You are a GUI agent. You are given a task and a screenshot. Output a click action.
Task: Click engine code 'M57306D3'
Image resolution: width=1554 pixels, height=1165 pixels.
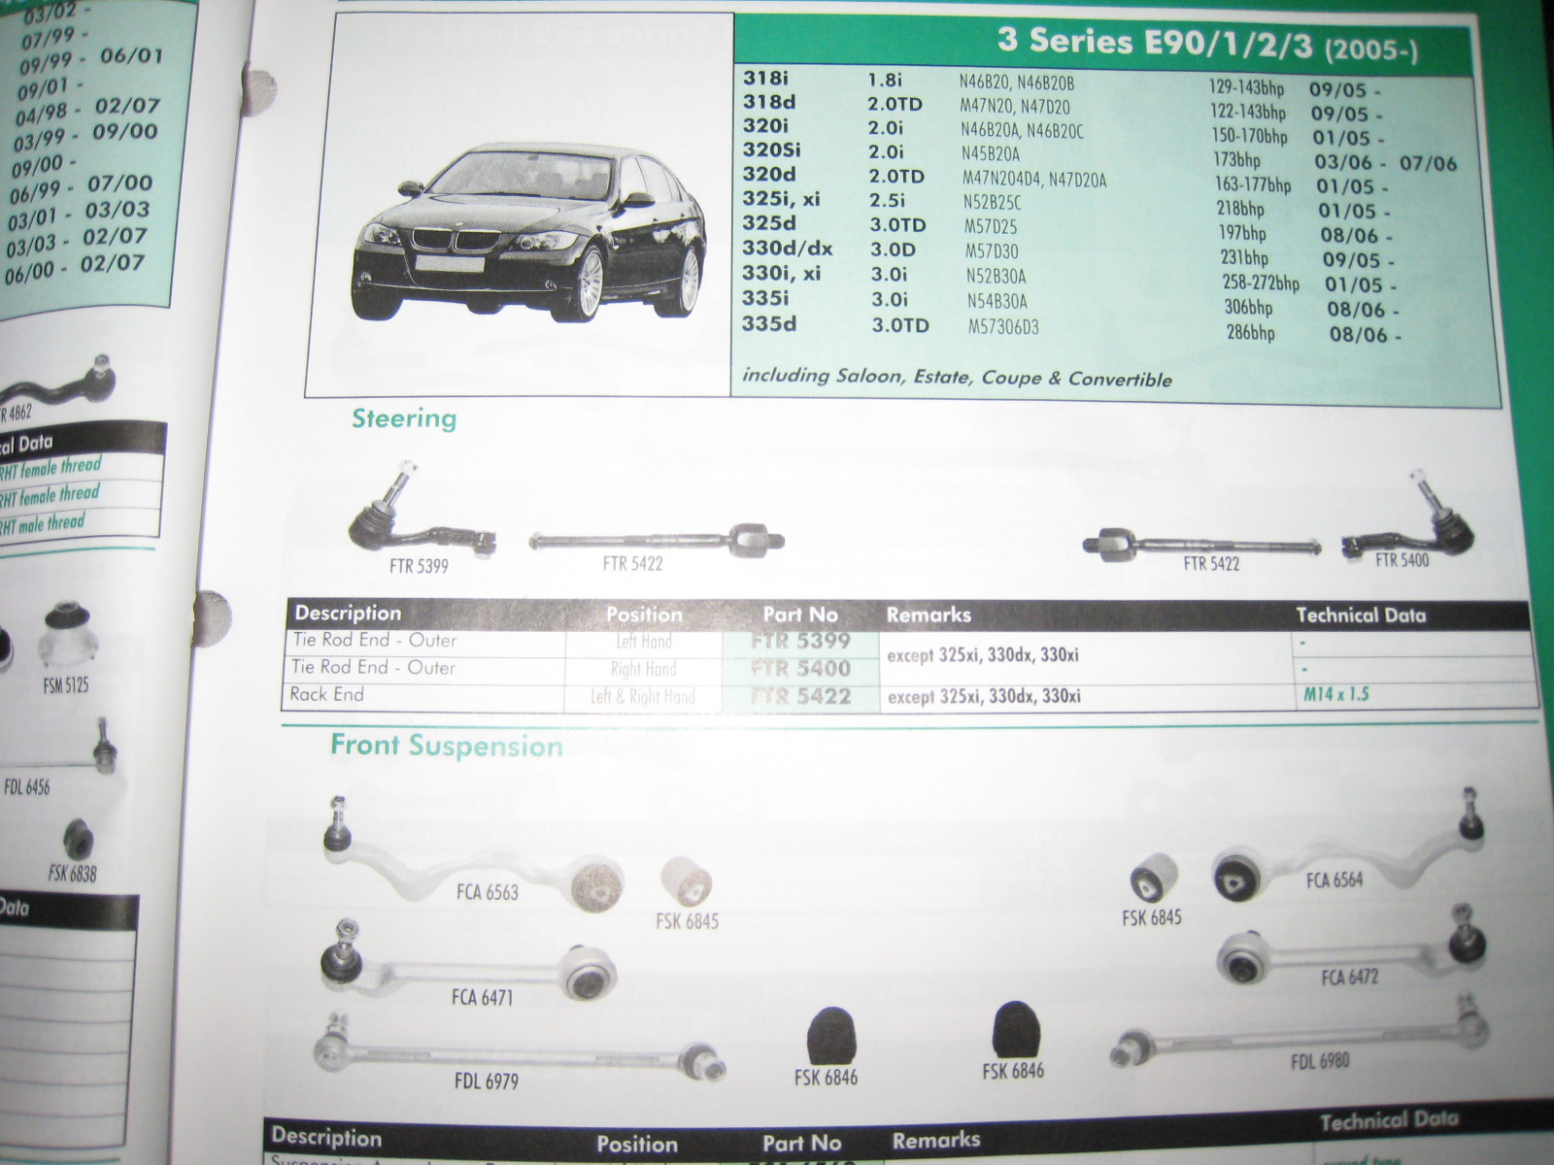pyautogui.click(x=1003, y=327)
